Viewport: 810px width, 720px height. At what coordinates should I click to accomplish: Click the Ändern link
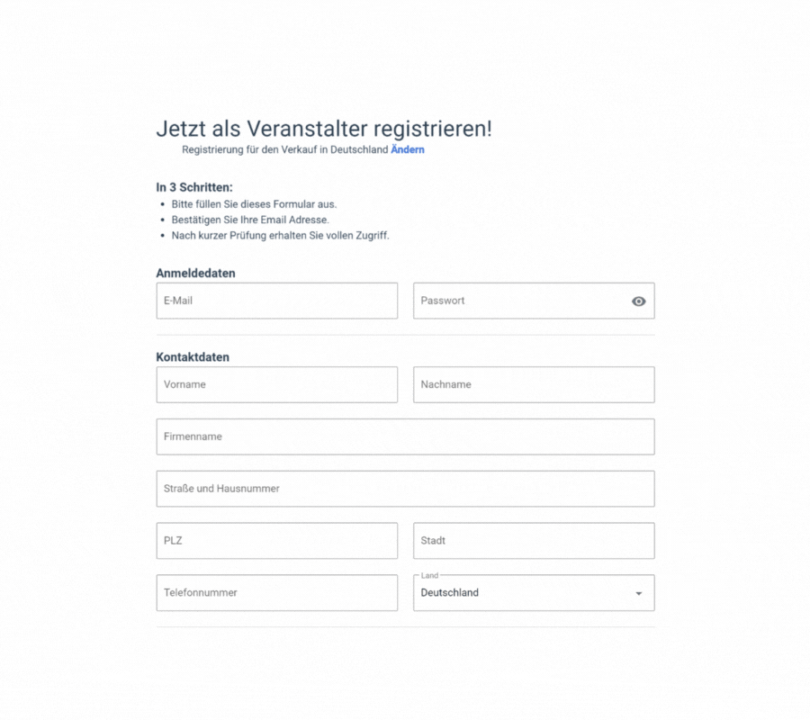[408, 150]
